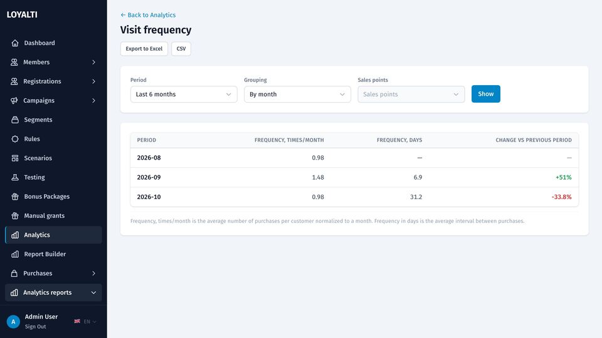Viewport: 602px width, 338px height.
Task: Click the +51% change value
Action: (564, 177)
